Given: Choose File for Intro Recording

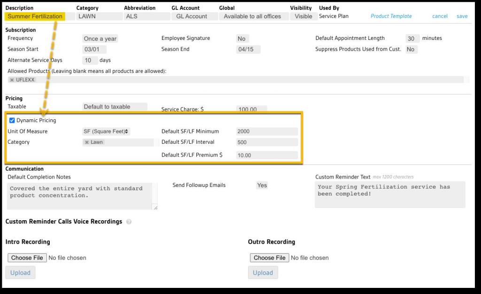Looking at the screenshot, I should pyautogui.click(x=27, y=258).
